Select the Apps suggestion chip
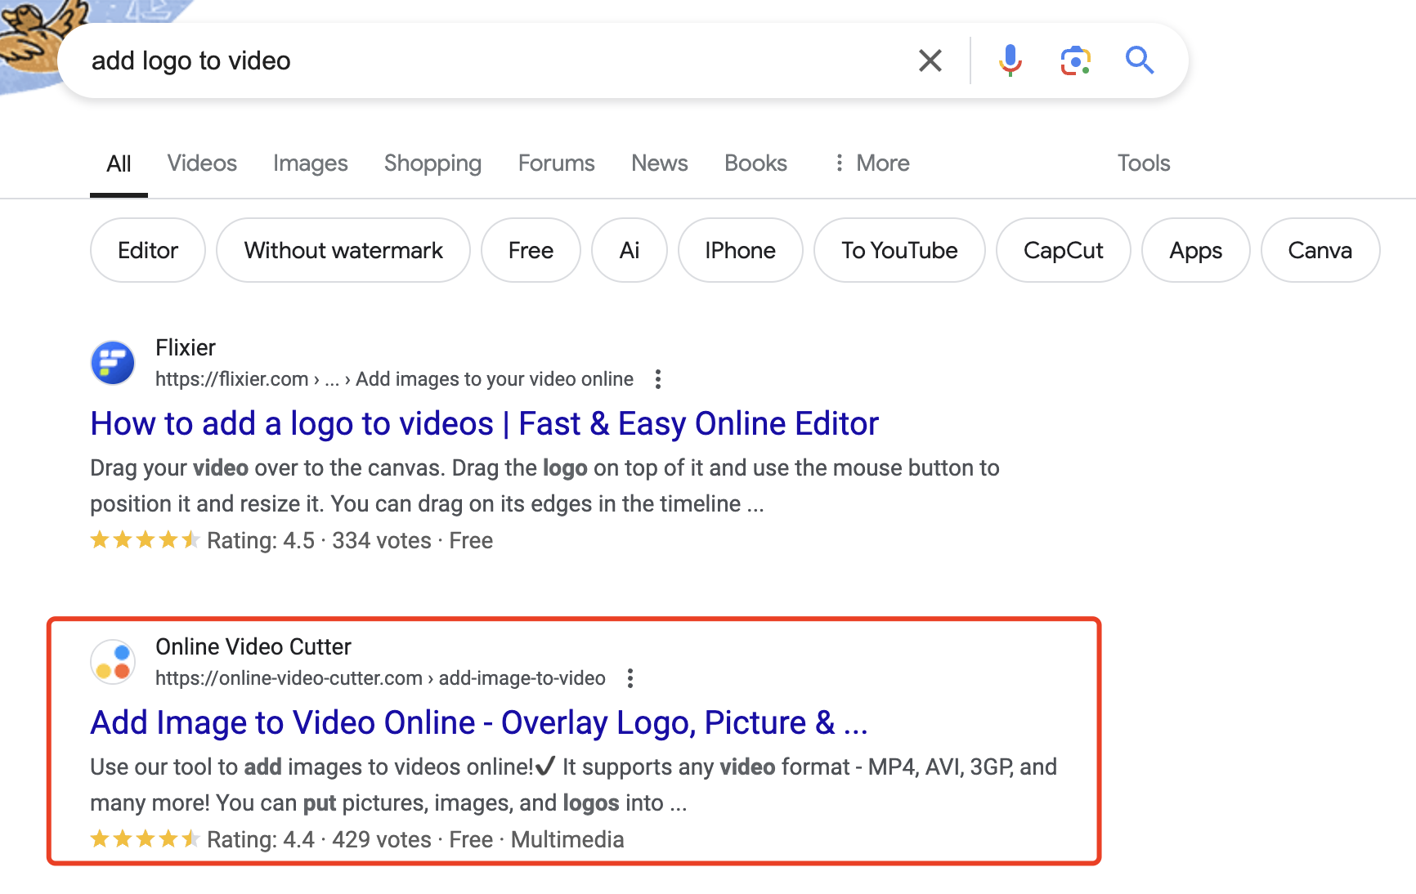This screenshot has height=894, width=1416. [1196, 250]
